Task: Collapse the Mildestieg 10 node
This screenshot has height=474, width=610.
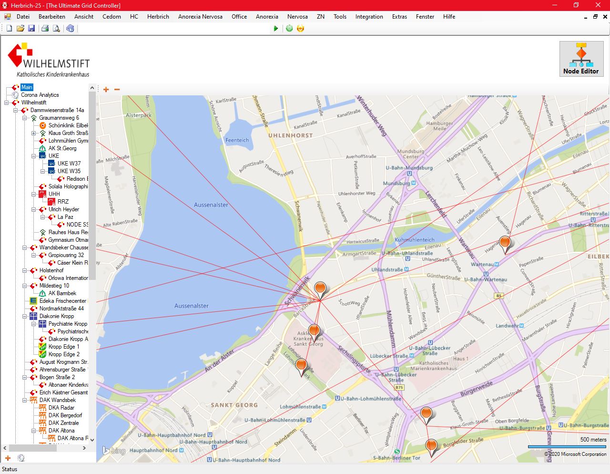Action: pos(24,286)
